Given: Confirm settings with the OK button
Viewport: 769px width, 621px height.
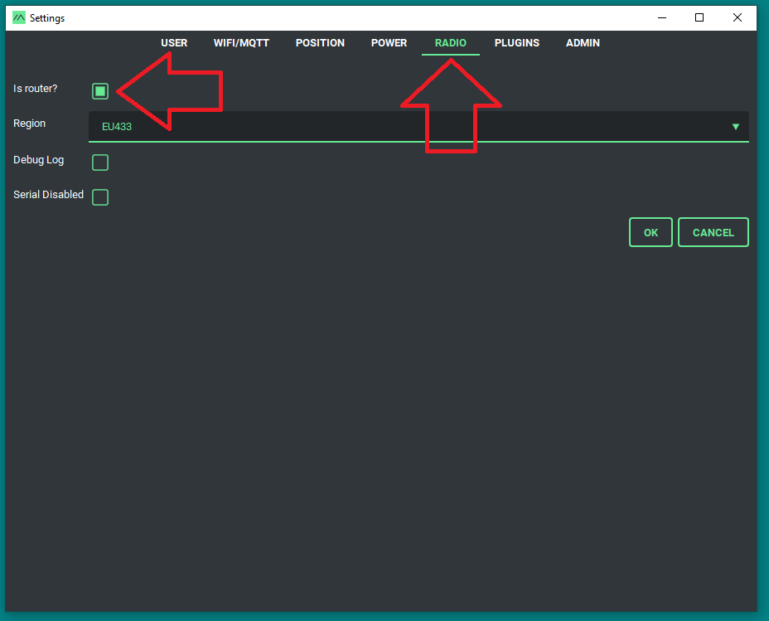Looking at the screenshot, I should click(651, 232).
